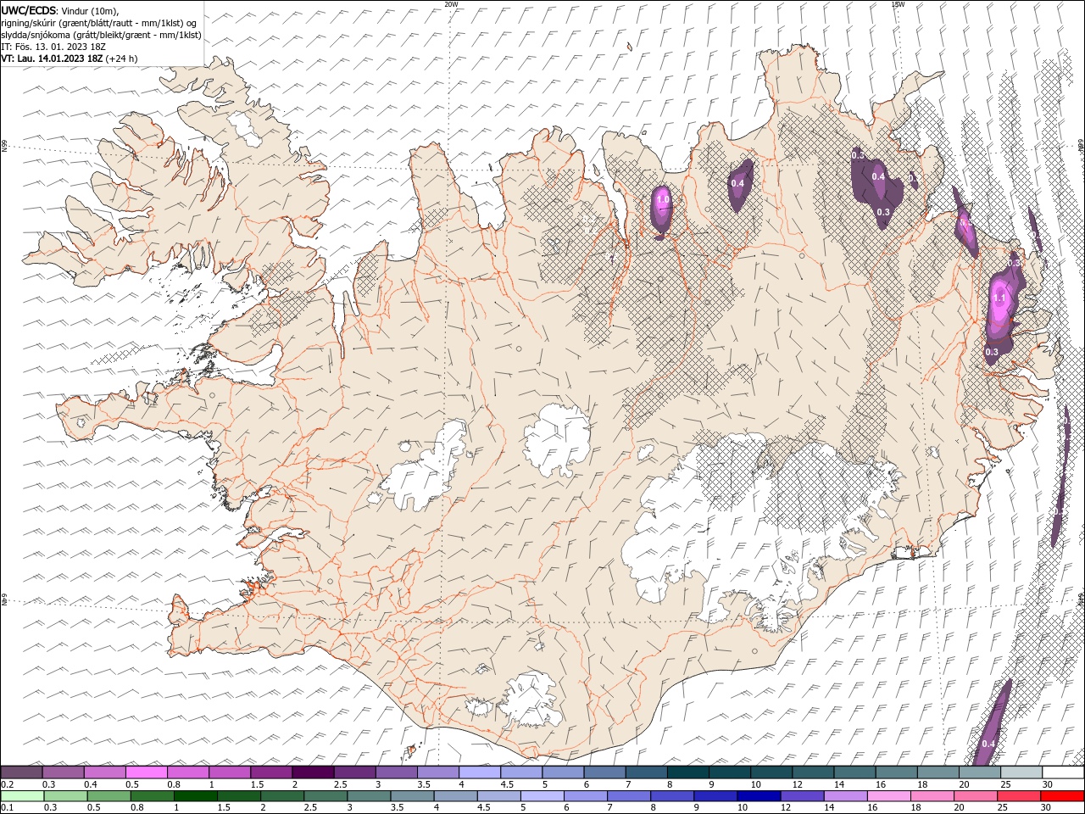The height and width of the screenshot is (814, 1085).
Task: Pick the 0.3 light green rain-scale swatch
Action: pos(65,796)
